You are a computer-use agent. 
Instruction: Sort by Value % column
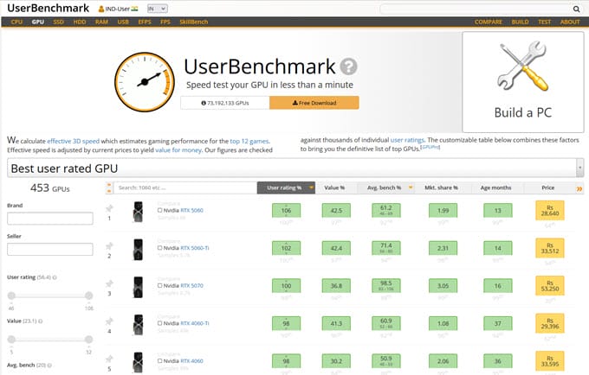(334, 187)
